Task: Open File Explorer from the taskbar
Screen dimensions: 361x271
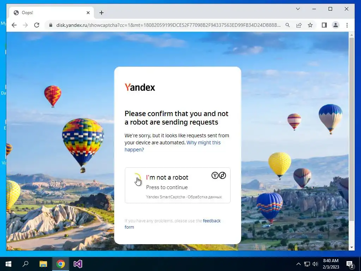Action: click(x=43, y=264)
